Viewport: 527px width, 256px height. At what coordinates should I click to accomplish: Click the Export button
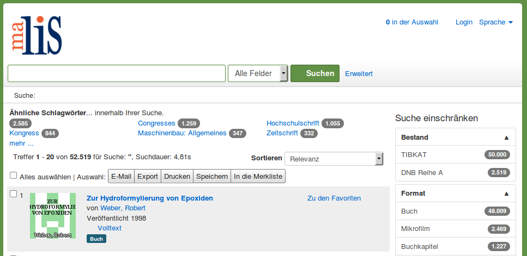click(147, 176)
